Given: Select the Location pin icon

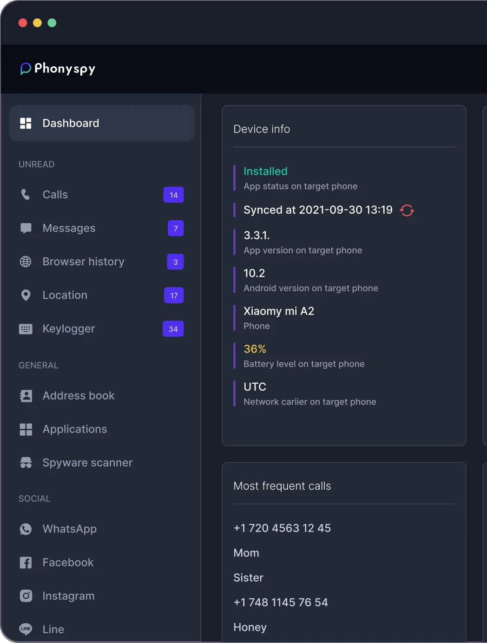Looking at the screenshot, I should tap(26, 295).
